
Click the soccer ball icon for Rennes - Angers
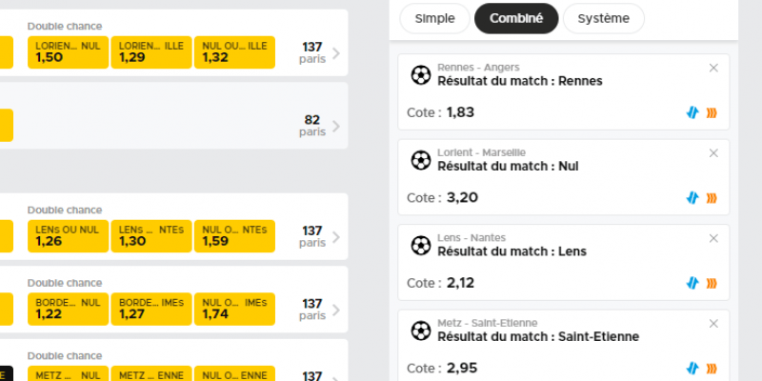click(420, 74)
